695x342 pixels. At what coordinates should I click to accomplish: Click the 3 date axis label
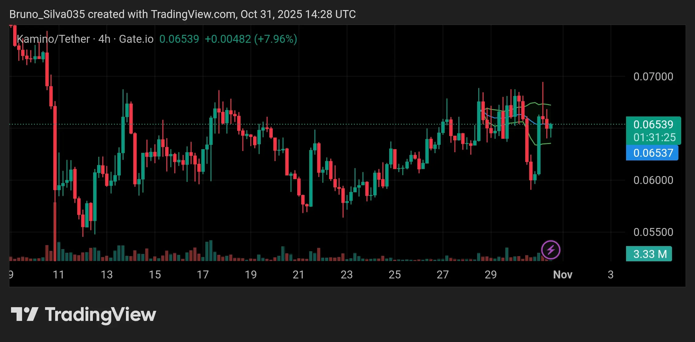[610, 274]
